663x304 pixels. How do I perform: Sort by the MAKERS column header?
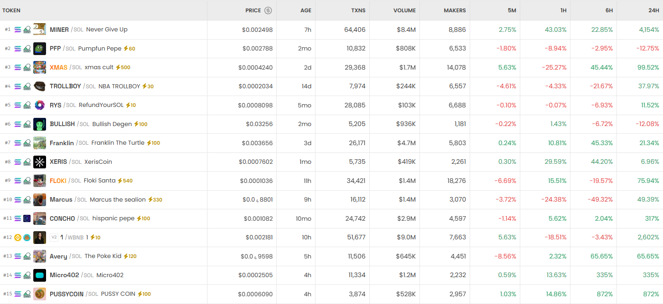(455, 10)
